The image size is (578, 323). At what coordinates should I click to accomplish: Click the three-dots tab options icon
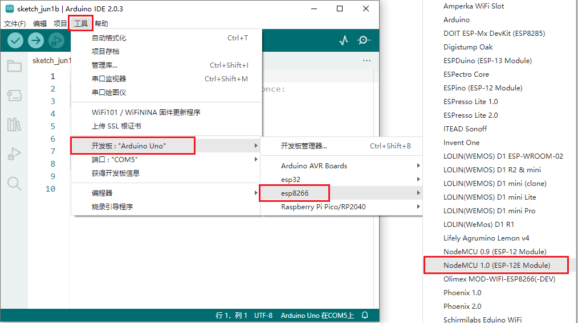367,60
